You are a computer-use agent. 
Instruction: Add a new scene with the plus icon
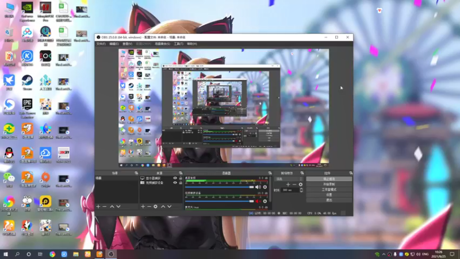tap(98, 207)
